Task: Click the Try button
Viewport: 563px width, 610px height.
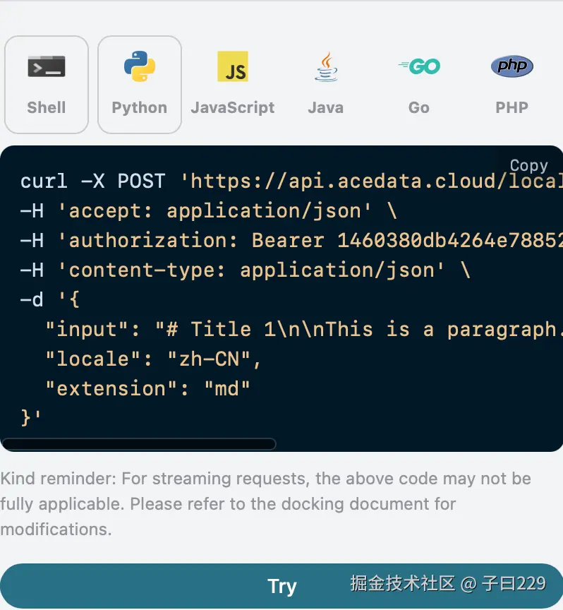Action: [x=281, y=586]
